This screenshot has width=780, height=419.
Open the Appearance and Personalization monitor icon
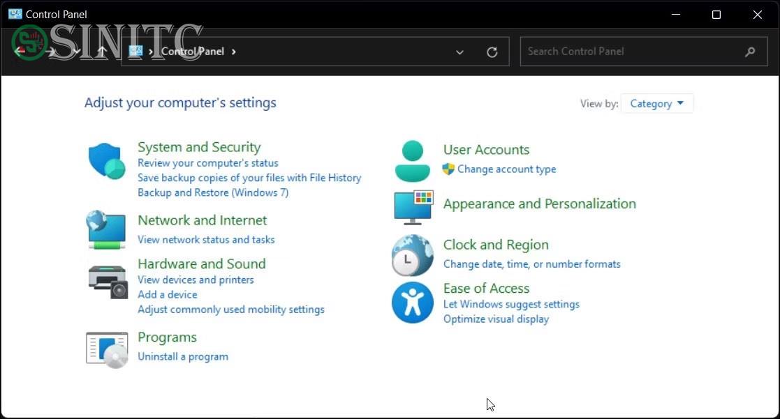point(413,207)
